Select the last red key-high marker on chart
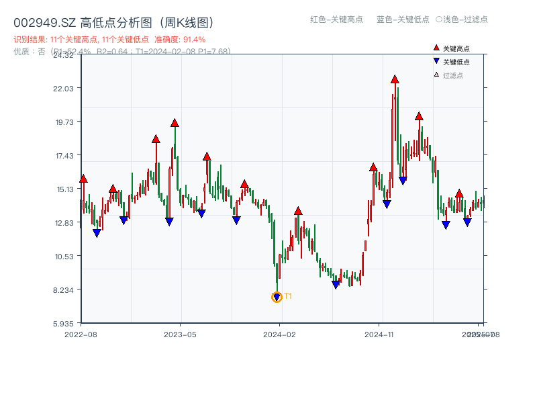The width and height of the screenshot is (537, 403). pos(459,193)
